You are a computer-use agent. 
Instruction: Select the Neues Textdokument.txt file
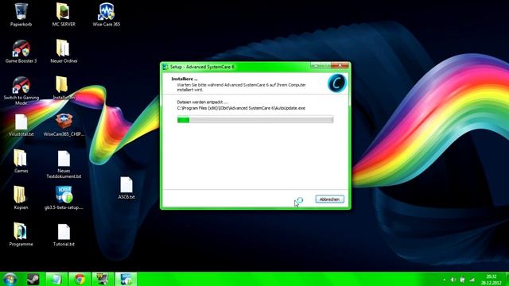tap(64, 164)
